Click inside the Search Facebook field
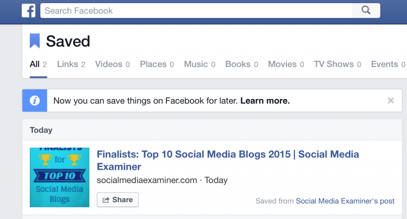 pyautogui.click(x=196, y=11)
